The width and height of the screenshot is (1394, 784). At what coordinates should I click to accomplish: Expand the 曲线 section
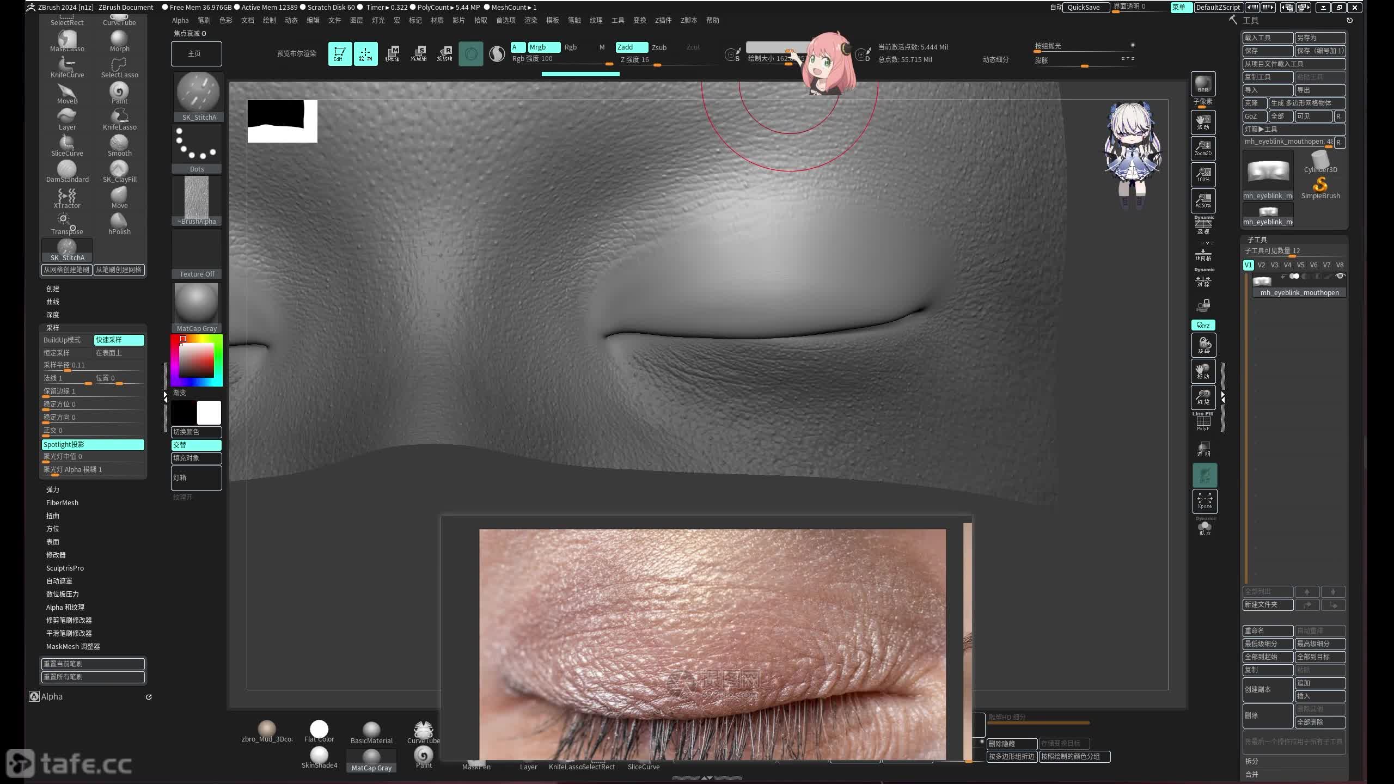point(53,302)
